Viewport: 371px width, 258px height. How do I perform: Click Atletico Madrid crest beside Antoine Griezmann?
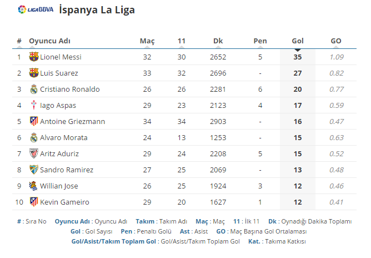[33, 121]
